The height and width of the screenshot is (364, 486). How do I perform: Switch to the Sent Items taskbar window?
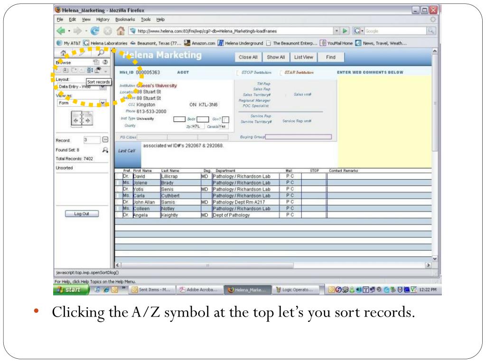coord(151,290)
